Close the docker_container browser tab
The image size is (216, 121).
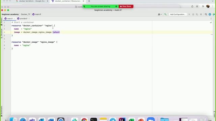point(83,1)
